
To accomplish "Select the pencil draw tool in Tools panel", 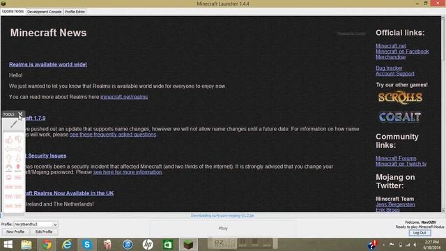I will click(14, 124).
